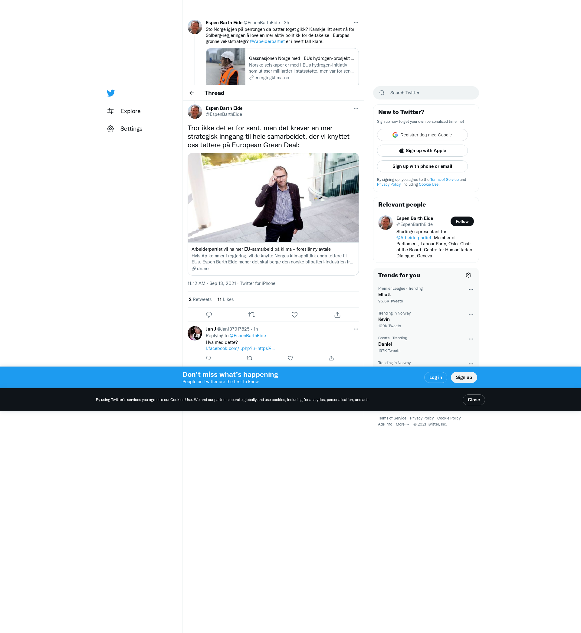Screen dimensions: 581x633
Task: Click Sign up with Apple
Action: [x=422, y=151]
